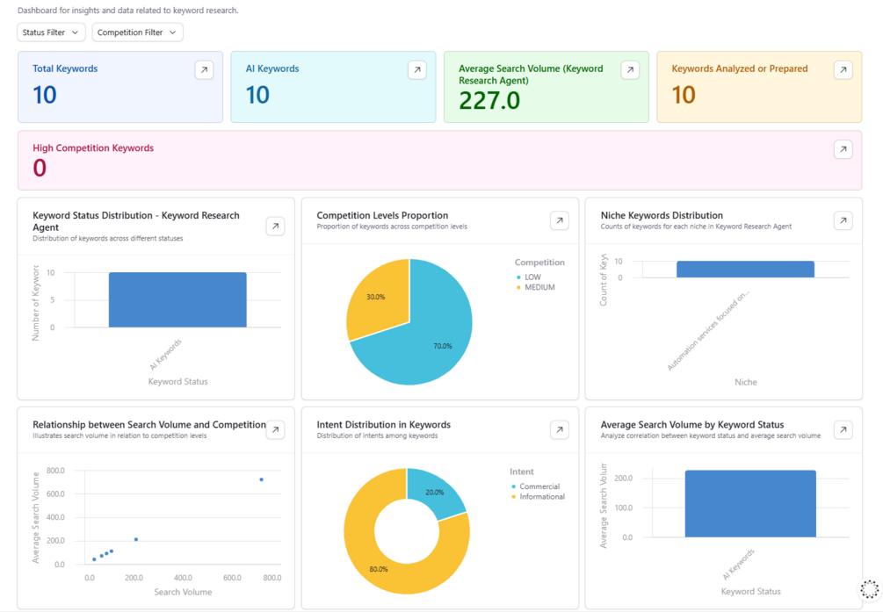Click the Commercial legend entry in Intent chart
883x612 pixels.
536,486
